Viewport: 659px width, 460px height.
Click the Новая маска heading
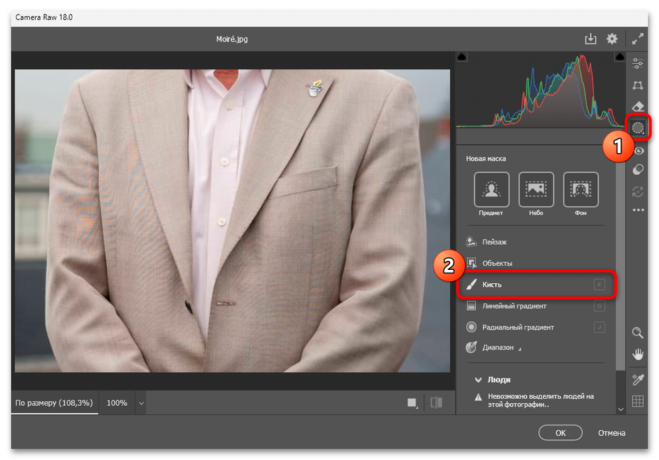[486, 158]
